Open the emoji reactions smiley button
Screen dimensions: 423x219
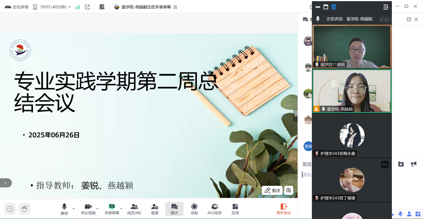click(x=10, y=209)
